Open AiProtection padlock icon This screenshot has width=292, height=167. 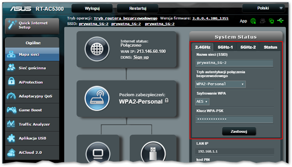click(x=12, y=81)
